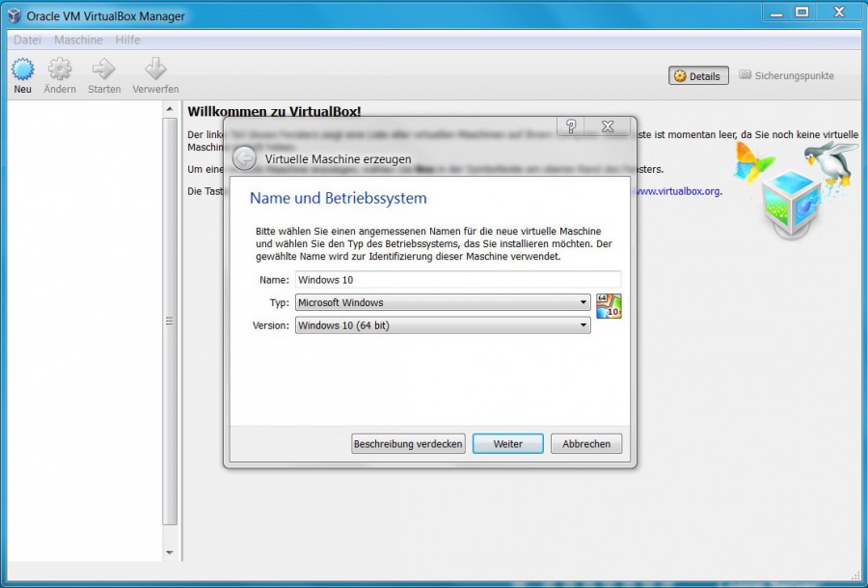Click the Name und Betriebssystem heading
Screen dimensions: 868x588
[x=339, y=198]
